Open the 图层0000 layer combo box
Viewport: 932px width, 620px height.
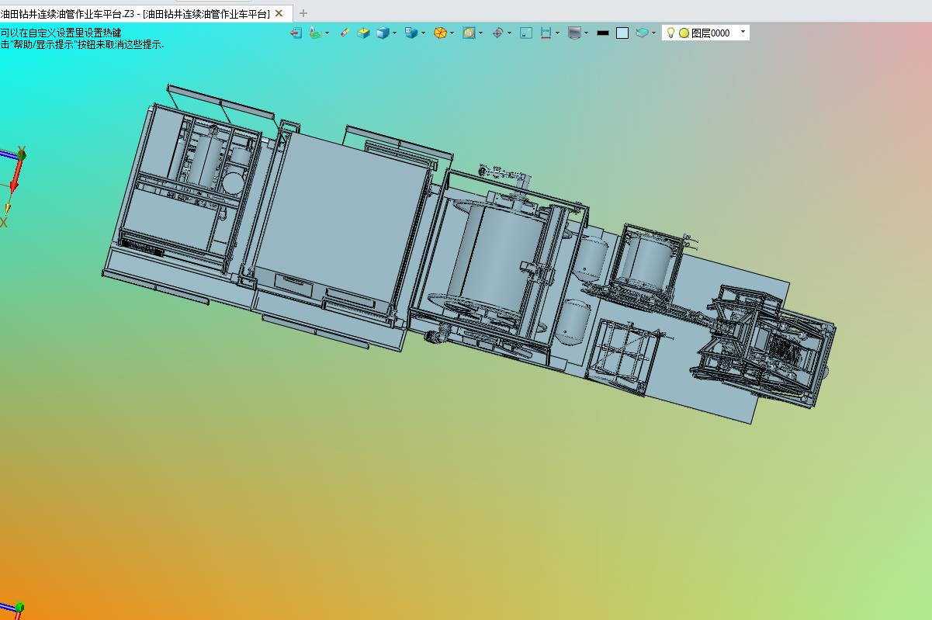(705, 33)
